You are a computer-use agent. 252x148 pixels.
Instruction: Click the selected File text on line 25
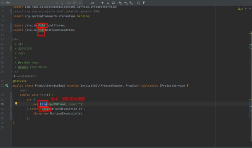point(43,104)
